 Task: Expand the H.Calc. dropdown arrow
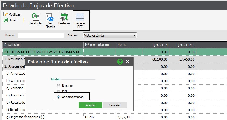(25, 20)
